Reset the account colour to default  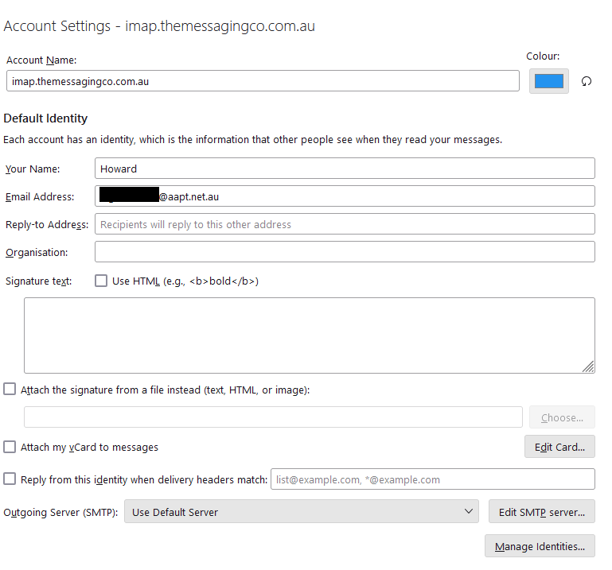click(587, 81)
